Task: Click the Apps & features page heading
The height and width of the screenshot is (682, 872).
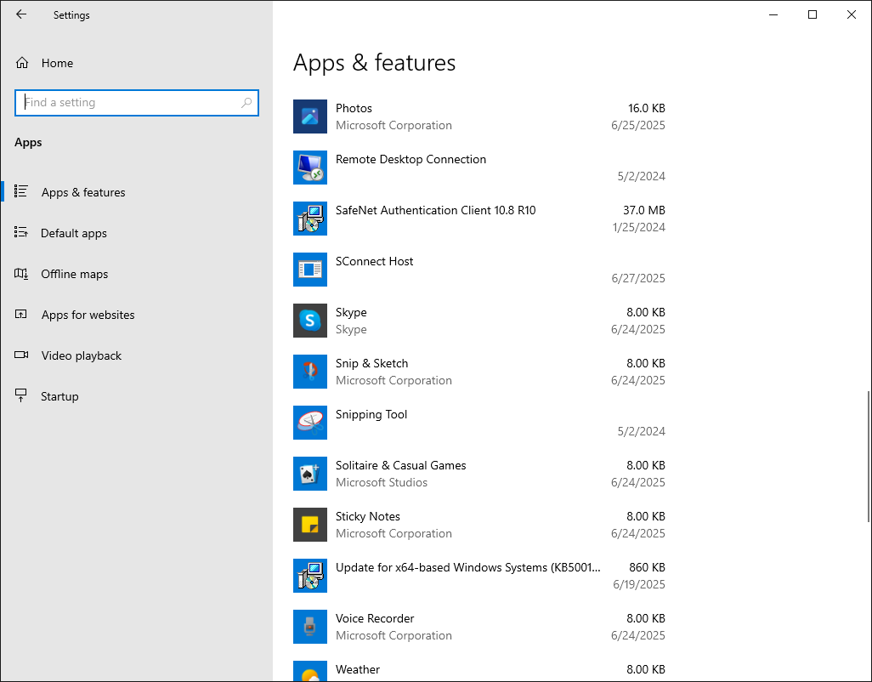Action: point(374,62)
